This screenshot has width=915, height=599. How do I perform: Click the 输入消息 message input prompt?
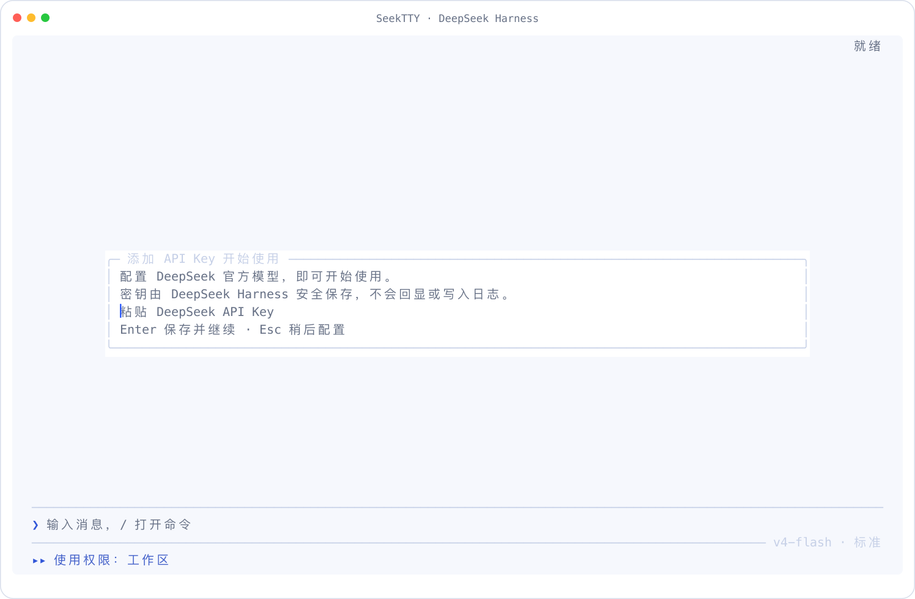pyautogui.click(x=119, y=524)
